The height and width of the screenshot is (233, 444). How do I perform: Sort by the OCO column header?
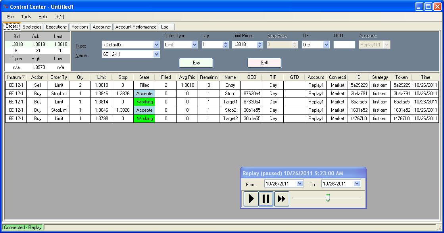click(x=252, y=77)
